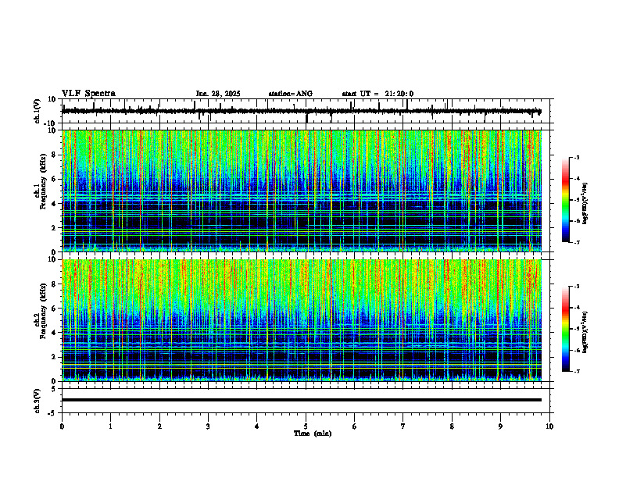Click the "2" kHz tick on ch.1 spectrogram axis
The height and width of the screenshot is (478, 619).
55,228
